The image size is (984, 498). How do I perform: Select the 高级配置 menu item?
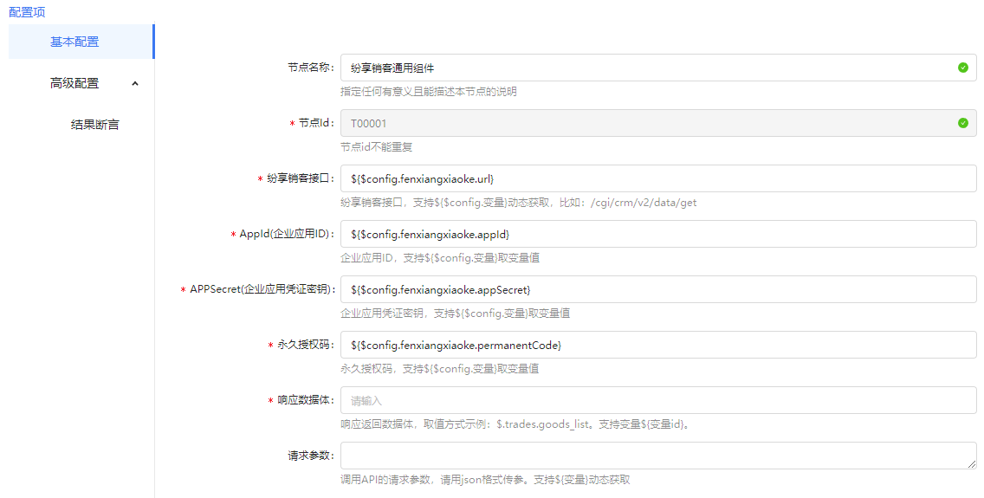(x=74, y=83)
